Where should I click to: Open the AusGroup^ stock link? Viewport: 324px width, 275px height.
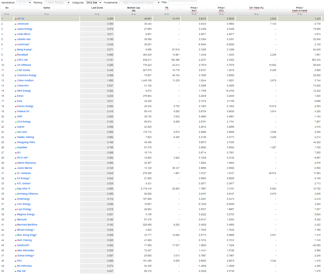coord(23,44)
